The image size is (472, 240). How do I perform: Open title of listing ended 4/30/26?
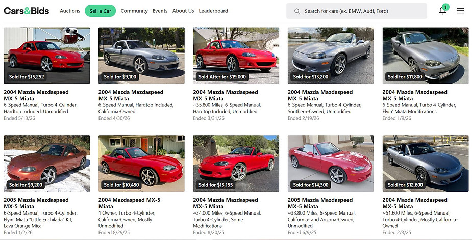(x=131, y=95)
